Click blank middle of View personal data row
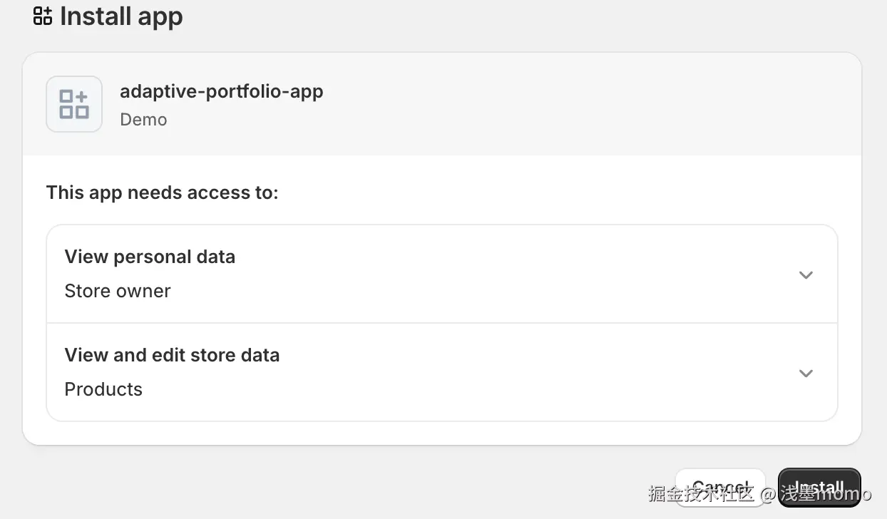The width and height of the screenshot is (887, 519). [499, 275]
